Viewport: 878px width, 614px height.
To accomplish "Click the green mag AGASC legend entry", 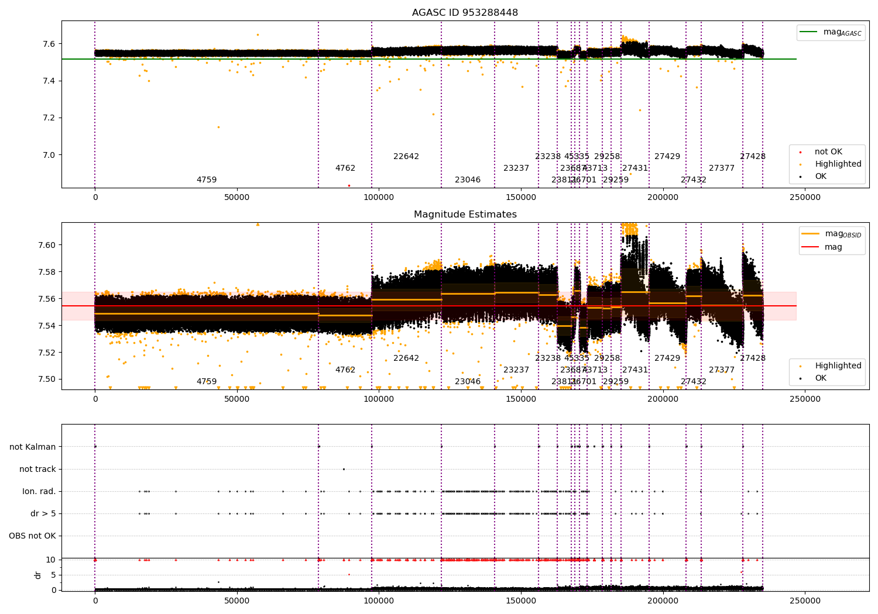I will point(831,32).
